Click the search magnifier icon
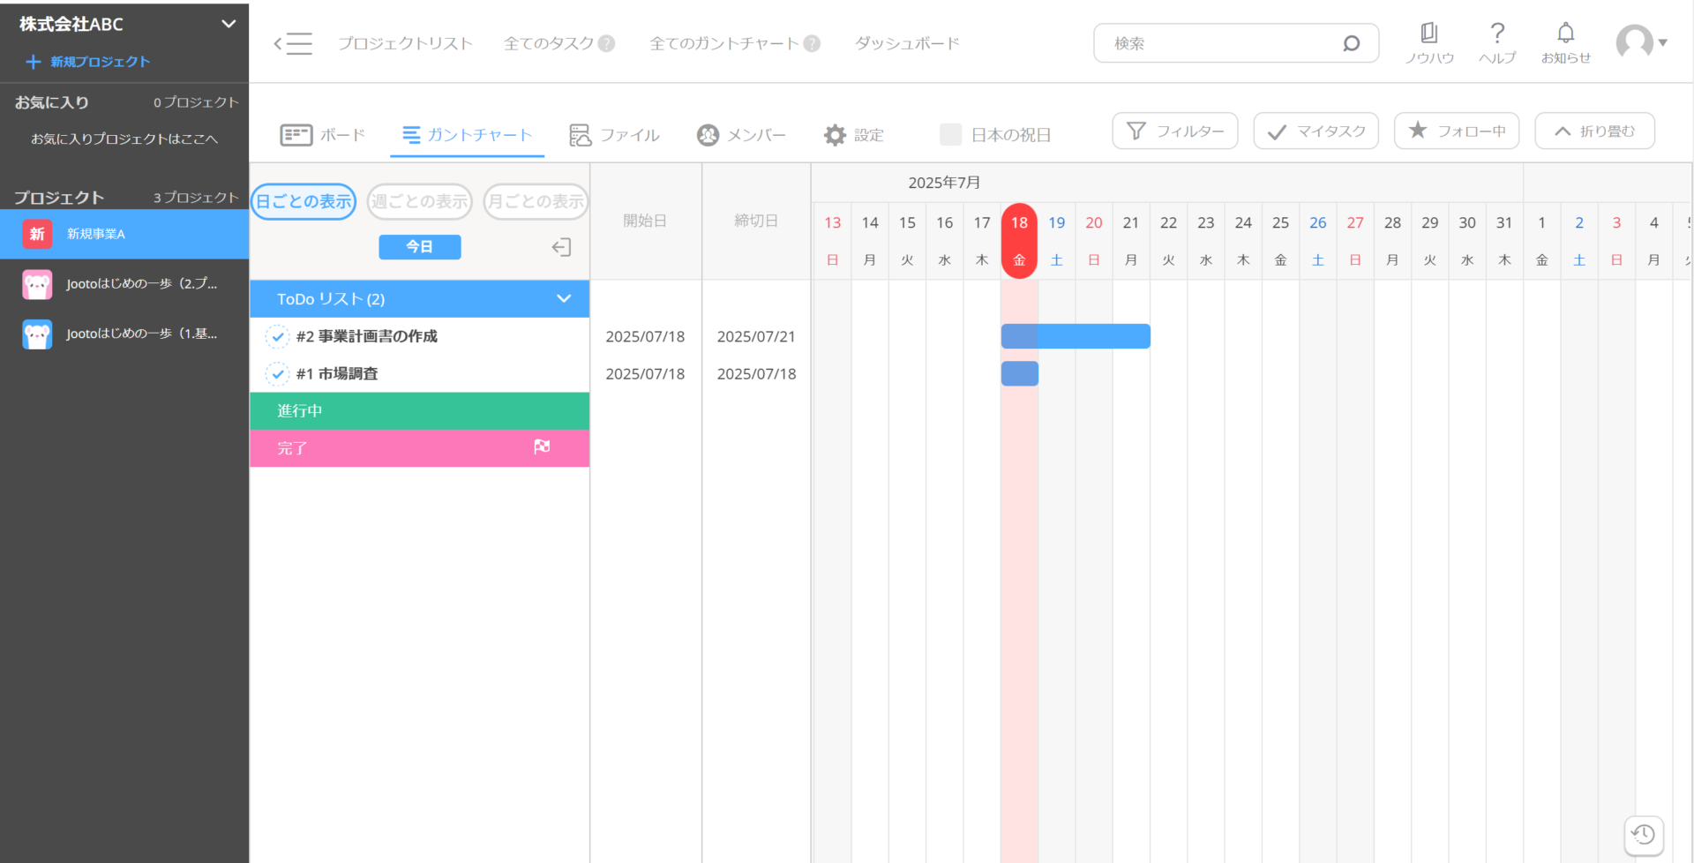1694x863 pixels. click(x=1351, y=43)
